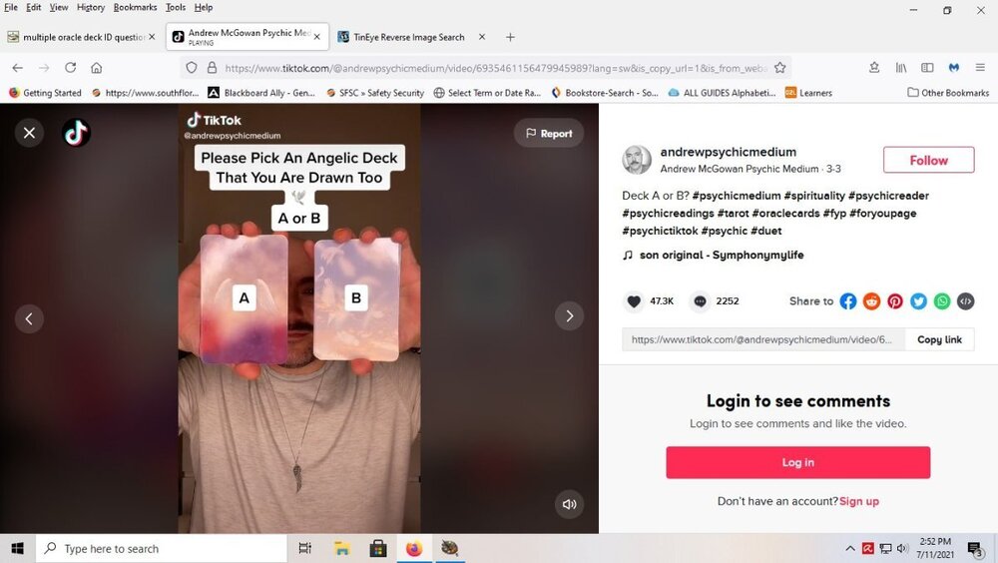Switch to TinEye Reverse Image Search tab
This screenshot has width=998, height=563.
[408, 37]
